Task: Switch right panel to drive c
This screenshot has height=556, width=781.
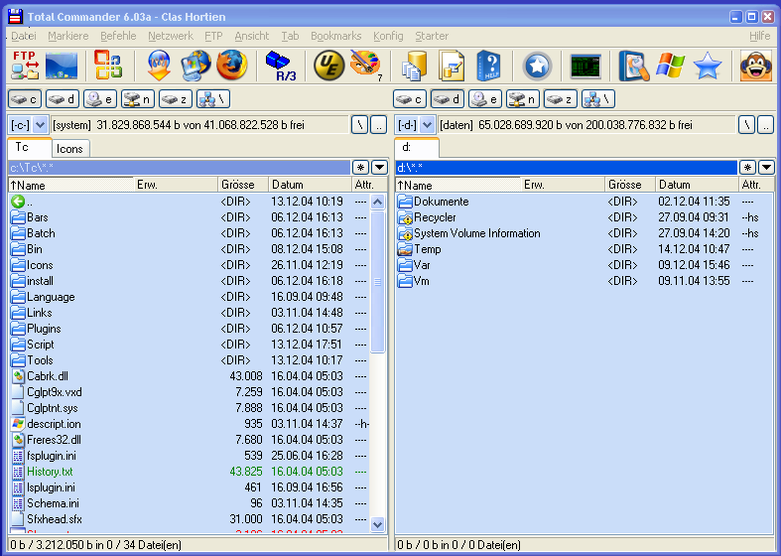Action: [x=409, y=99]
